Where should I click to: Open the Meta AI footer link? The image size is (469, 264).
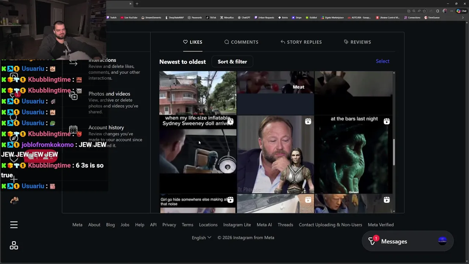(264, 225)
